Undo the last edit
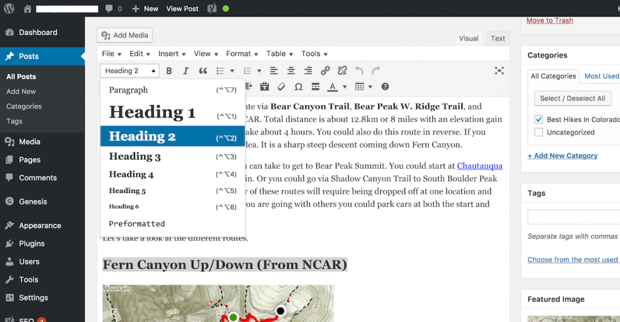The width and height of the screenshot is (620, 322). (x=359, y=71)
